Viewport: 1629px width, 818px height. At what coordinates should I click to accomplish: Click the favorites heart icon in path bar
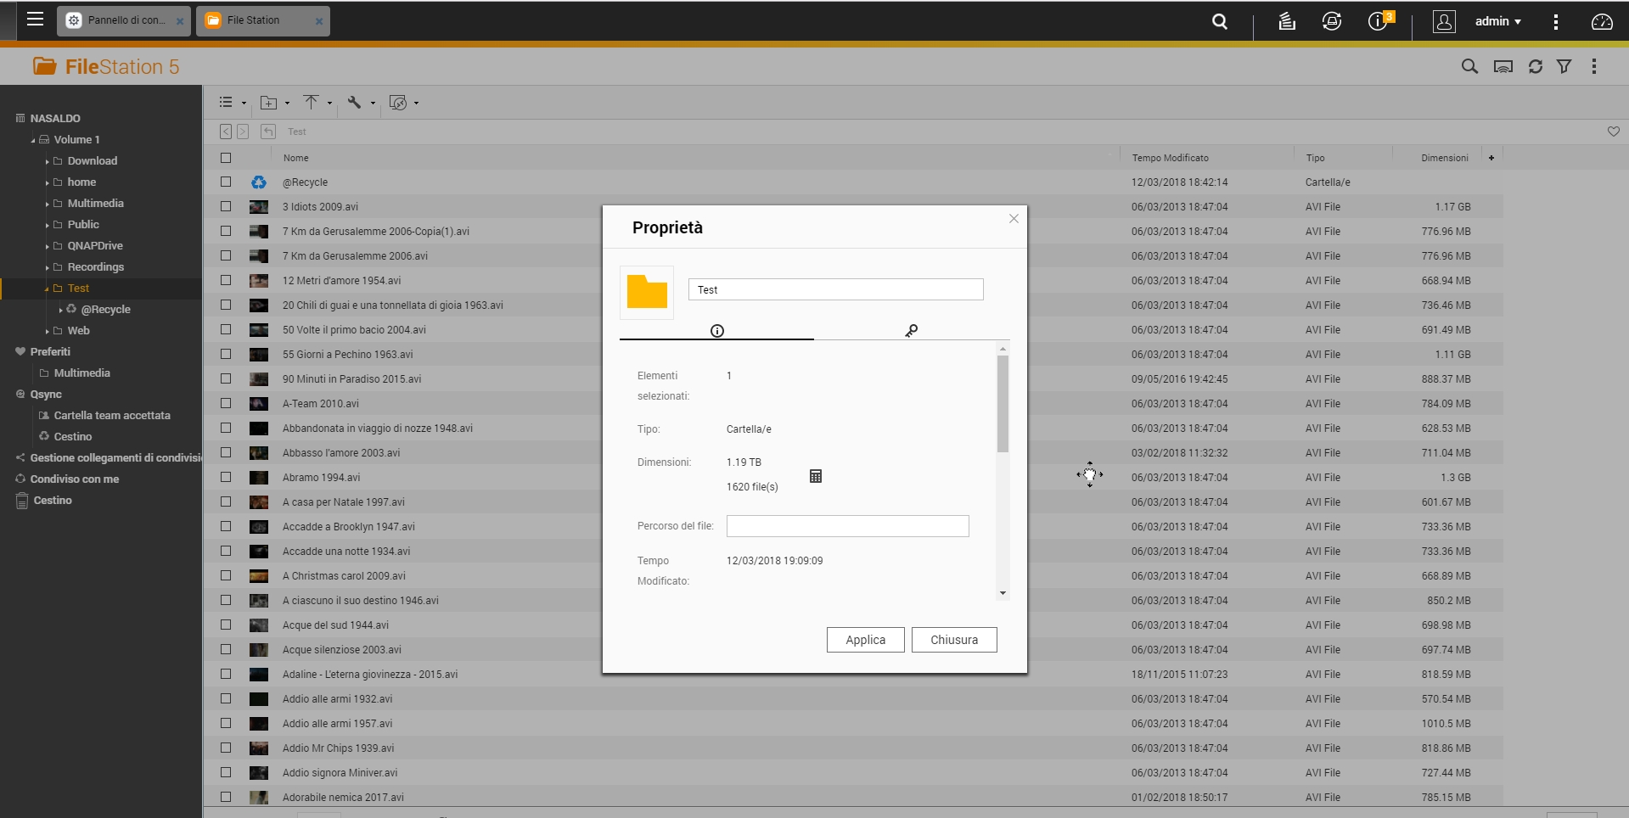(x=1613, y=132)
